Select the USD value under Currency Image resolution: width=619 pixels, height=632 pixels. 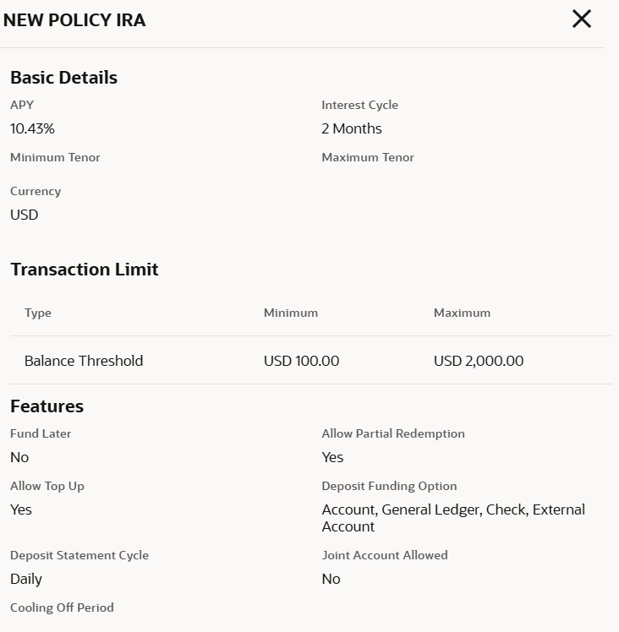(25, 215)
